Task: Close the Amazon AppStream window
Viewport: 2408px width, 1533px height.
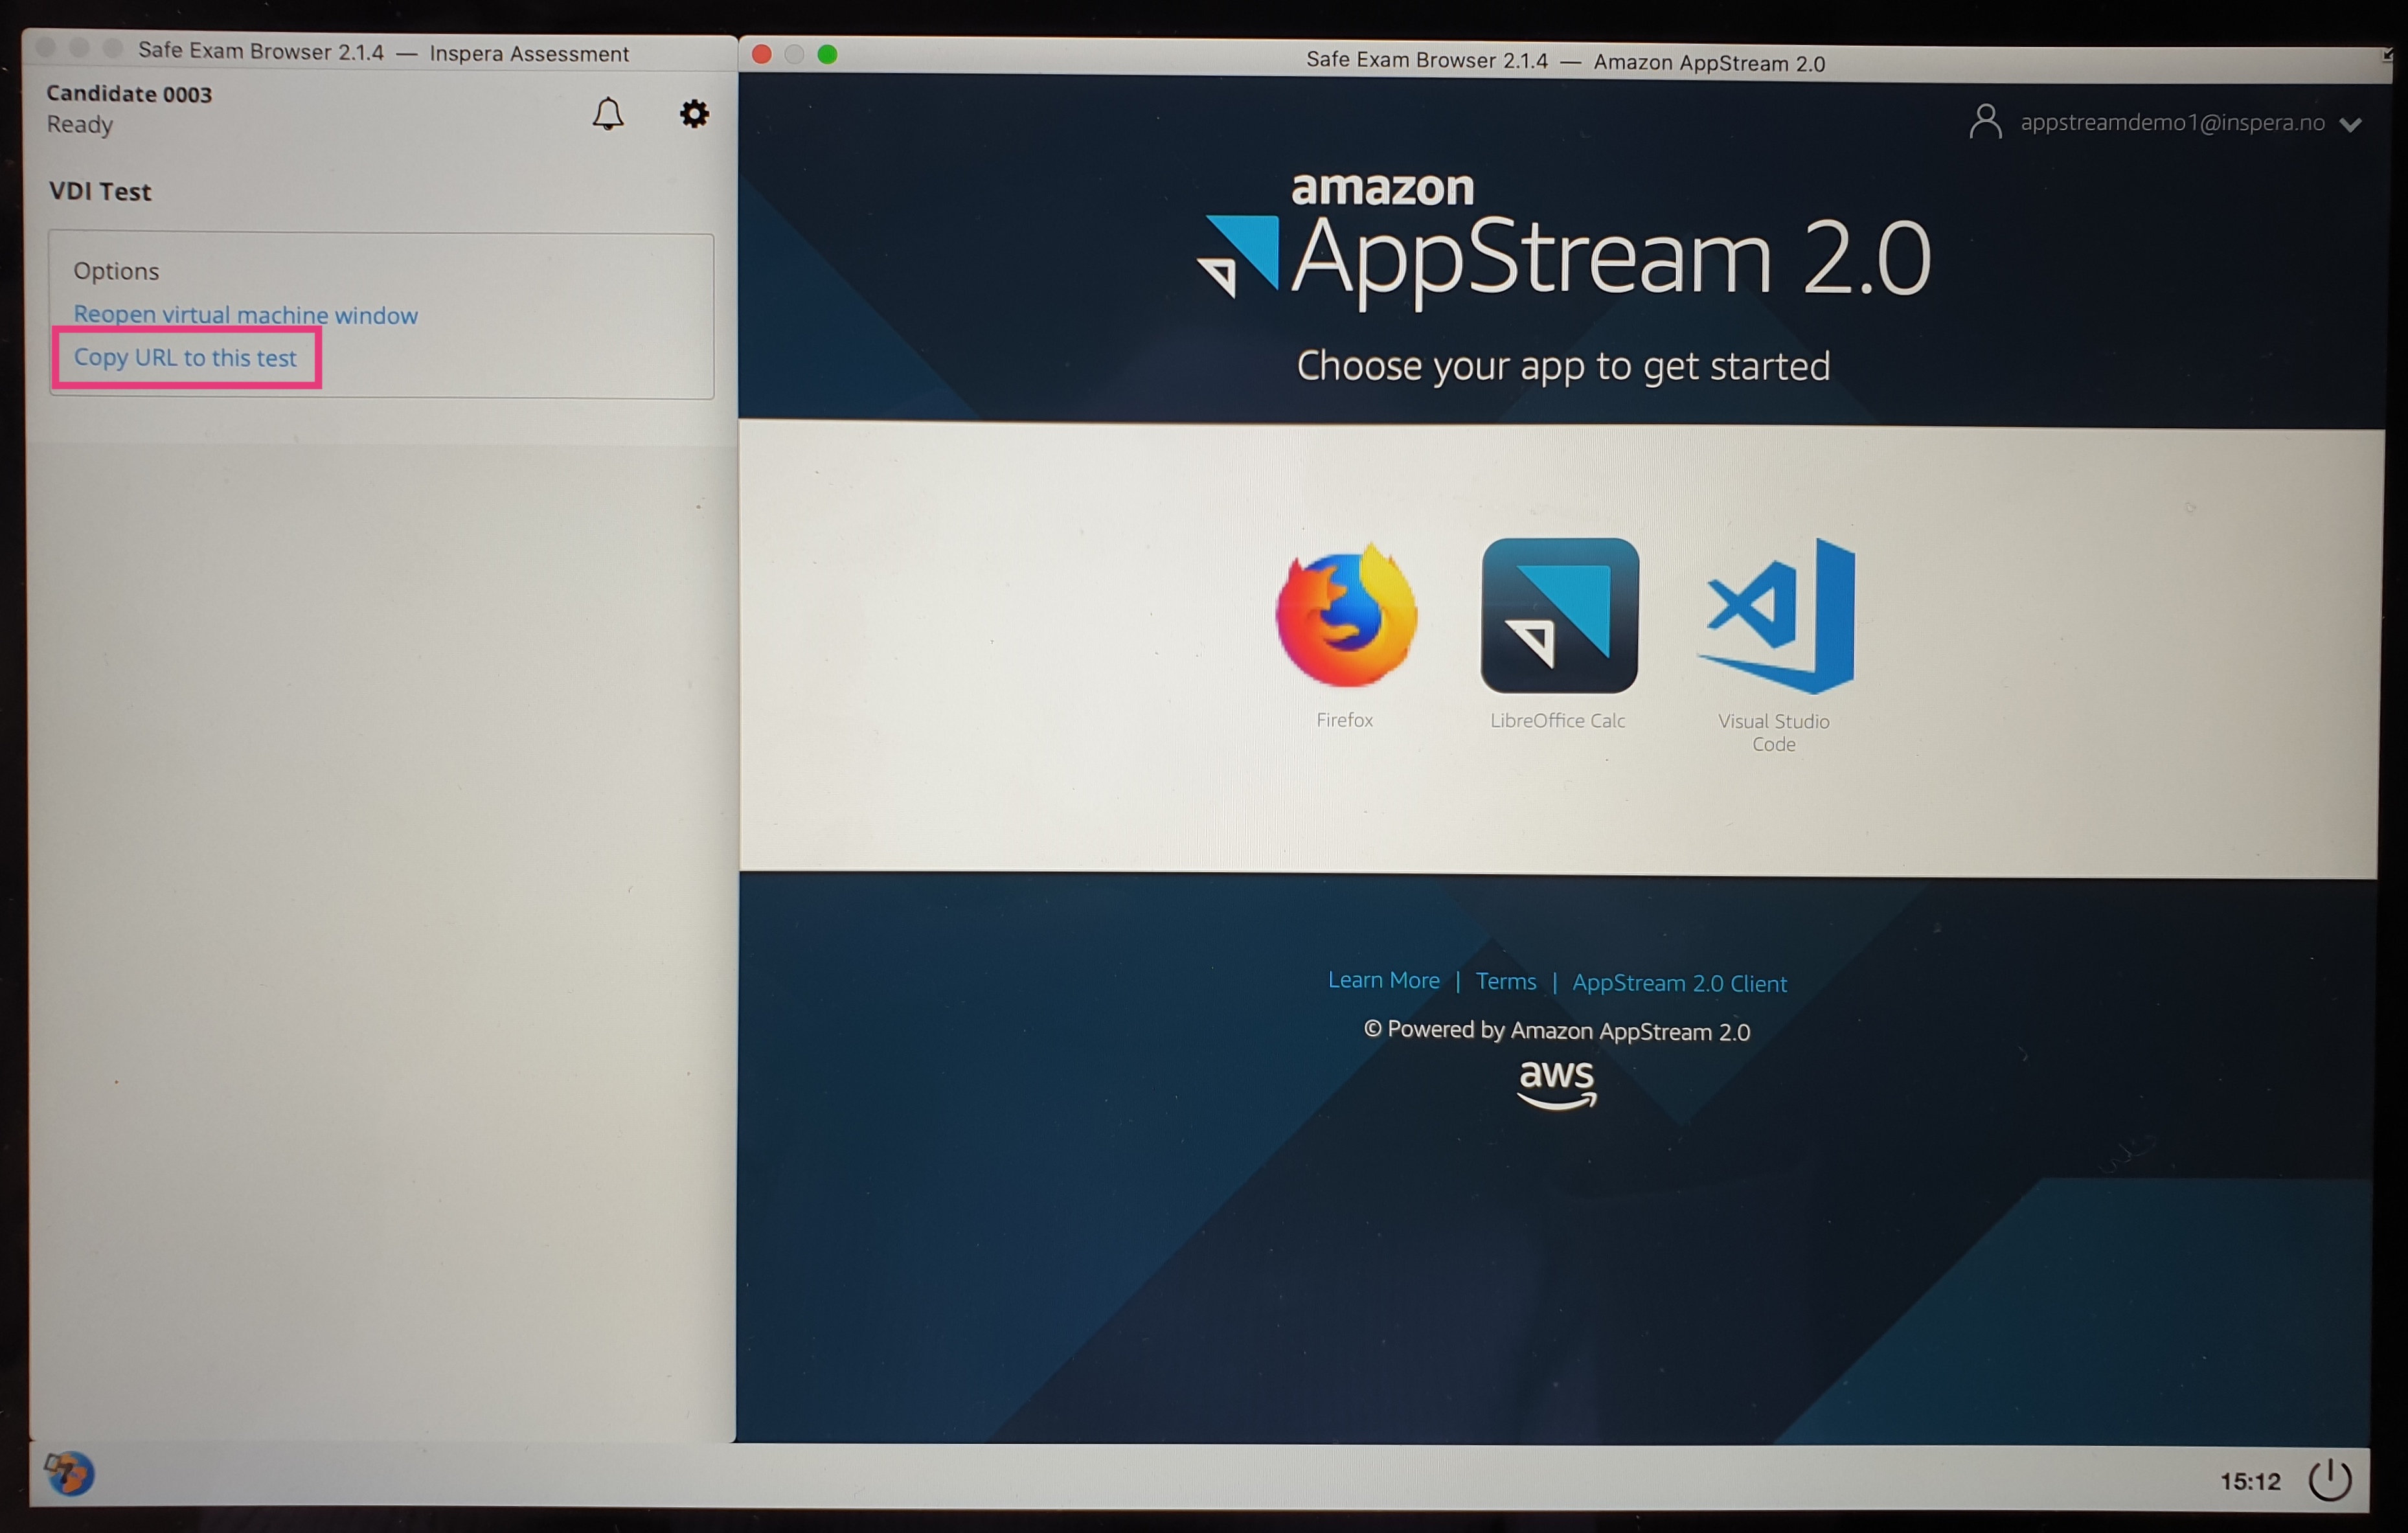Action: 762,54
